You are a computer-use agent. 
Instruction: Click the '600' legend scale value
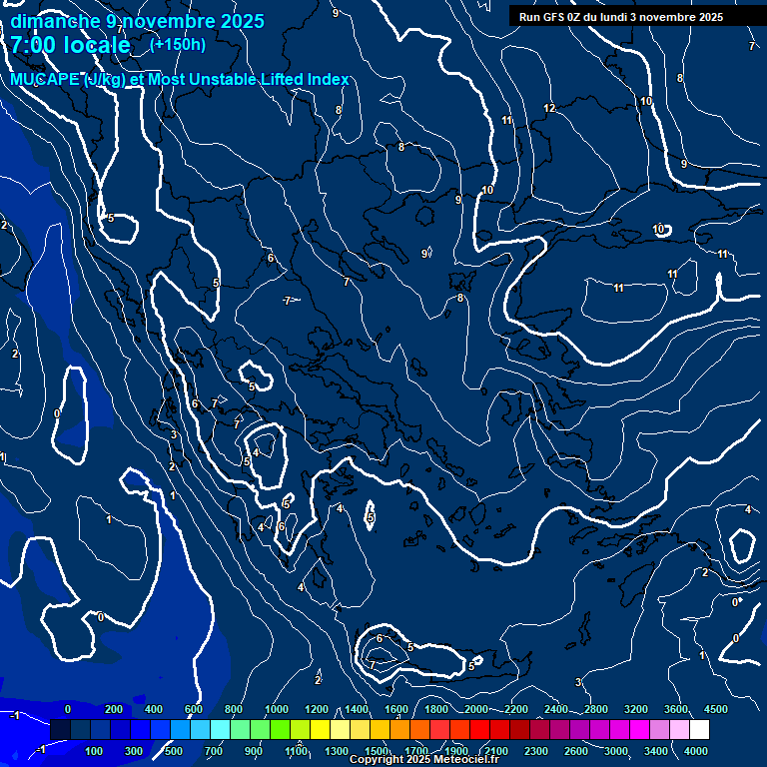[193, 709]
